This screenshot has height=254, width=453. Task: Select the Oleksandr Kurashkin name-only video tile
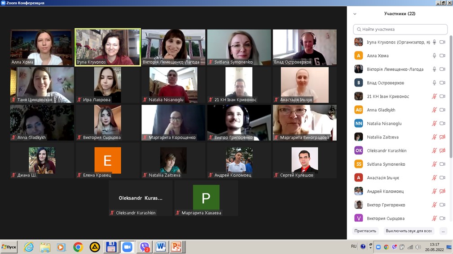click(x=141, y=198)
